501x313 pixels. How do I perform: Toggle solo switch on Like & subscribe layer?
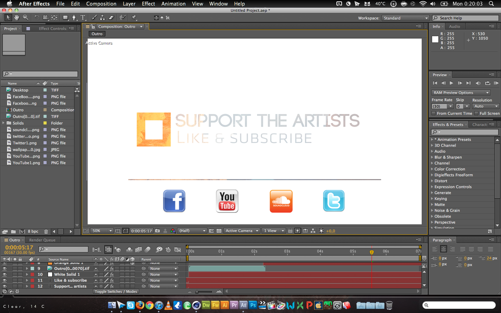[x=15, y=280]
